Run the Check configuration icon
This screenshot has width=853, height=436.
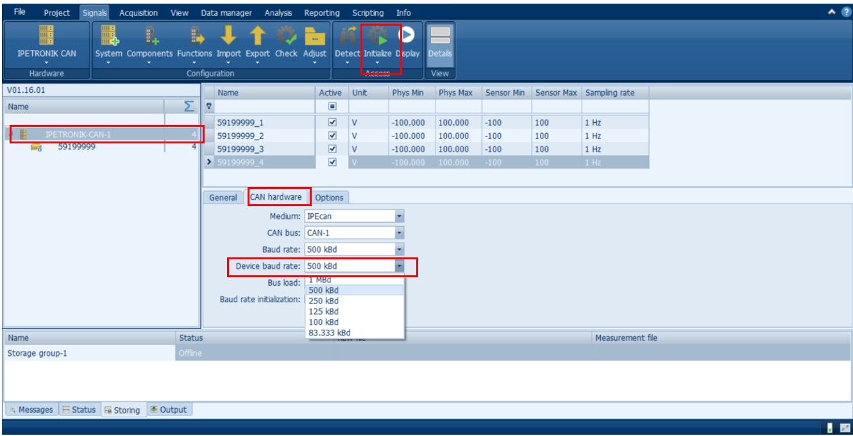(286, 36)
